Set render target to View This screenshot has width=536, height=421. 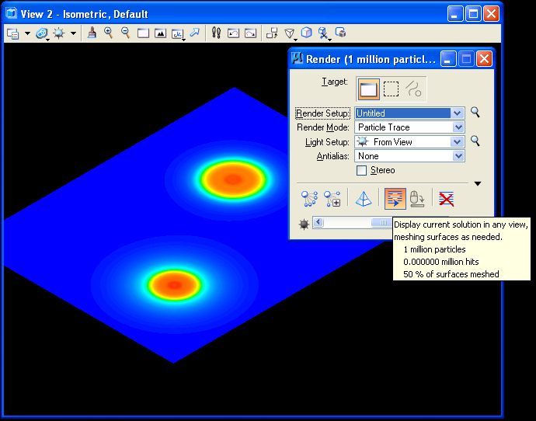[368, 89]
